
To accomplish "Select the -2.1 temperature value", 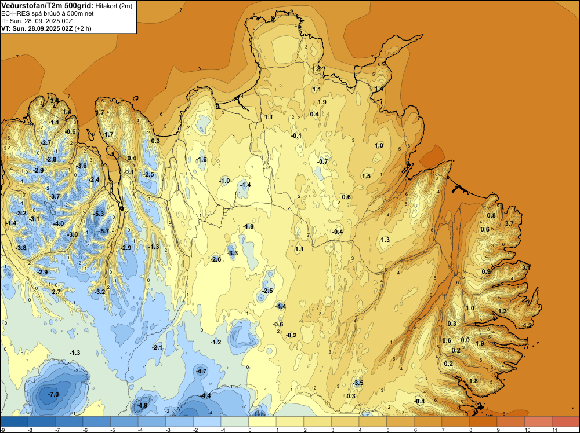I will [157, 347].
